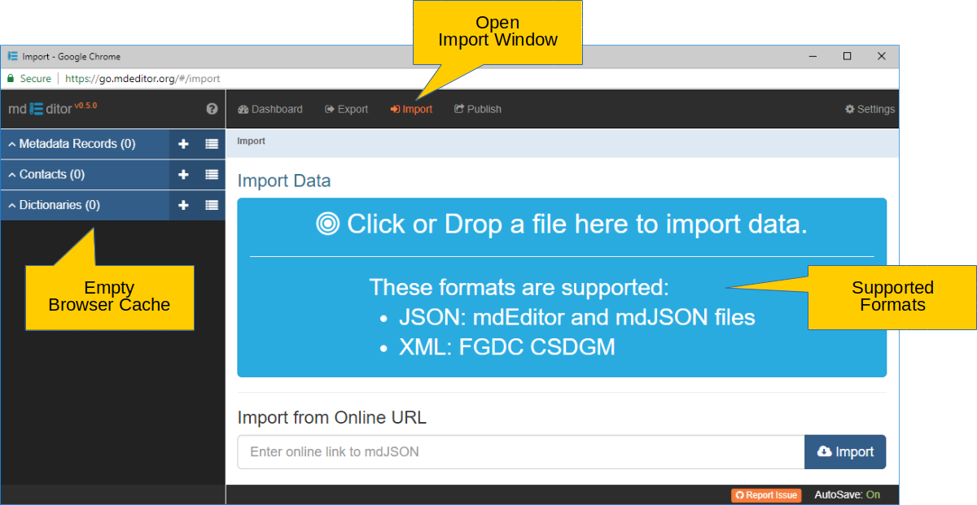This screenshot has height=505, width=977.
Task: Click the Import Data heading
Action: click(284, 181)
